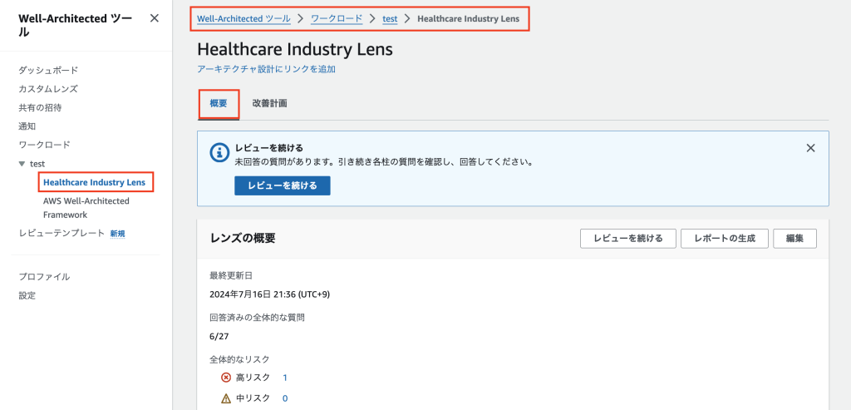The image size is (851, 410).
Task: Click the ワークロード breadcrumb link
Action: click(x=337, y=18)
